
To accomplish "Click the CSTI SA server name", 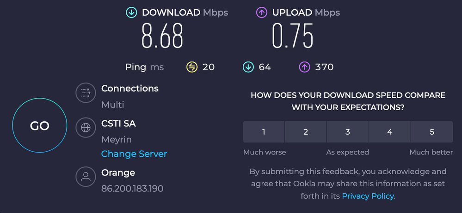I will 118,124.
